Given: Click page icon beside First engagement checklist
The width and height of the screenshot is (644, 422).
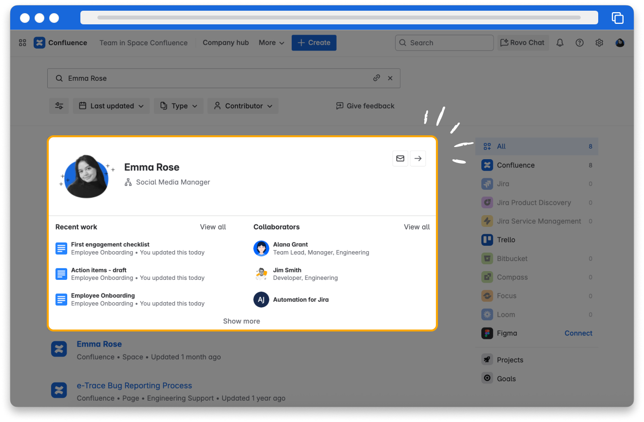Looking at the screenshot, I should 61,248.
